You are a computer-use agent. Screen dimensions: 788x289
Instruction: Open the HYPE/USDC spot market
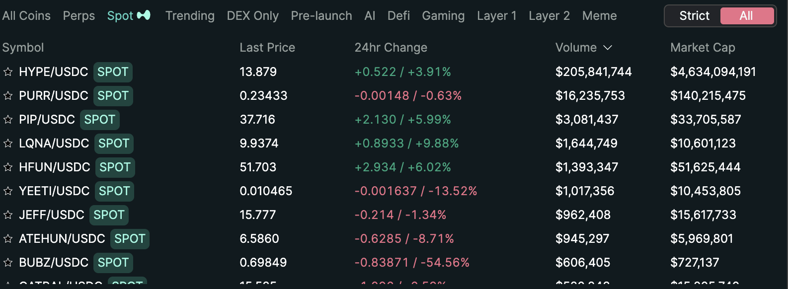point(53,72)
